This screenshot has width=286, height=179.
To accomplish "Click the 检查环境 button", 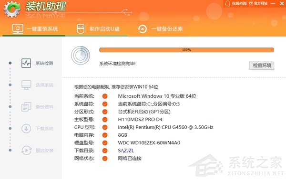I will (x=262, y=66).
